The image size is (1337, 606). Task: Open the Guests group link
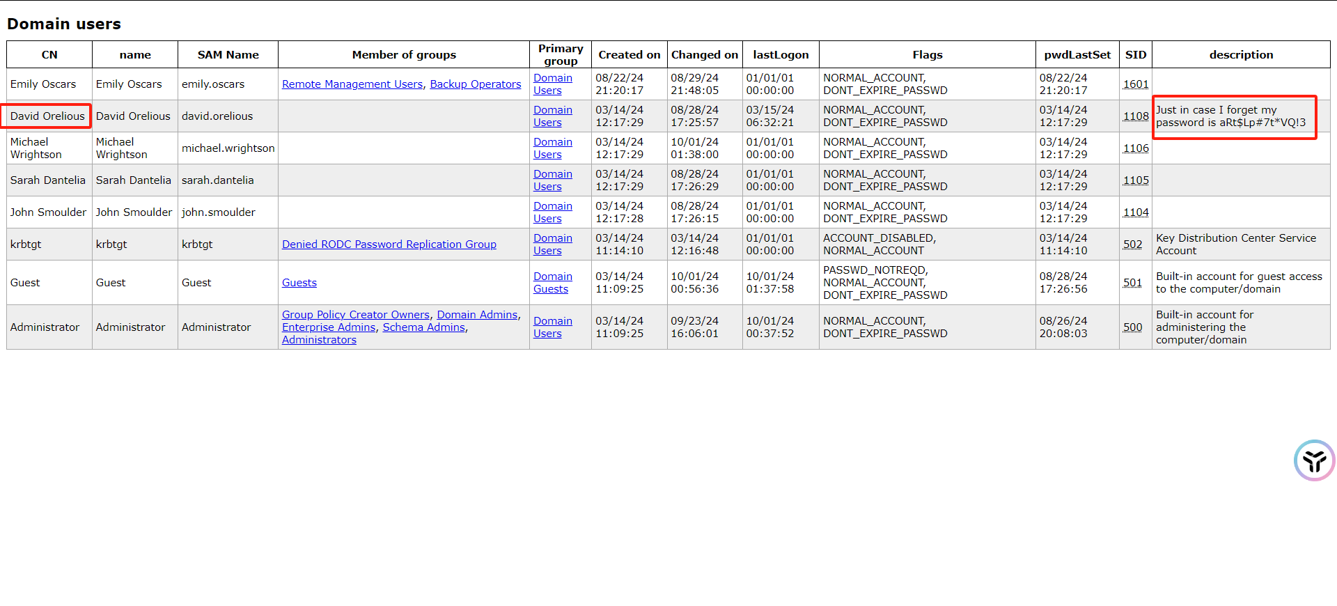[x=299, y=283]
